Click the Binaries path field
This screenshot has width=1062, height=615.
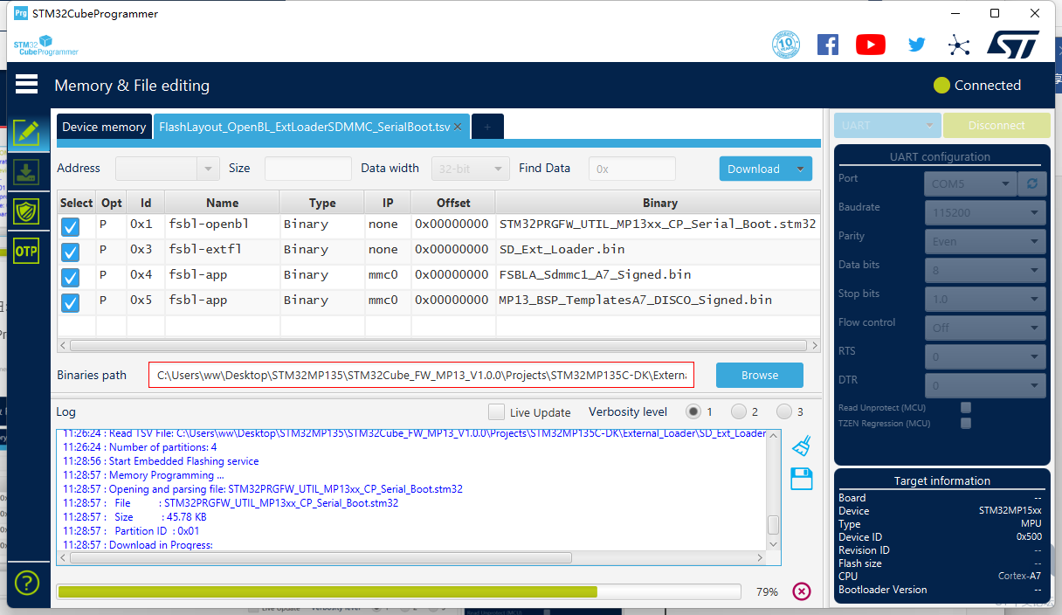tap(421, 375)
